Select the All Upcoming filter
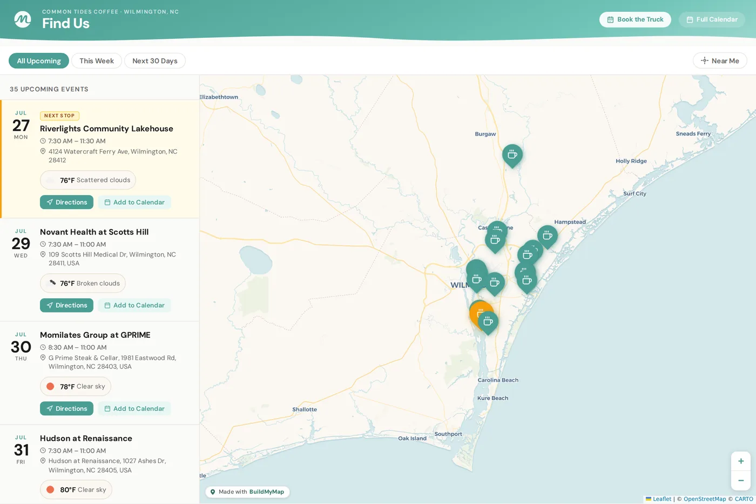Screen dimensions: 756x504 pyautogui.click(x=39, y=61)
